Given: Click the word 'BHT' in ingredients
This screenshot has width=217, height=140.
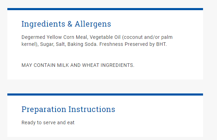Looking at the screenshot, I should (161, 44).
